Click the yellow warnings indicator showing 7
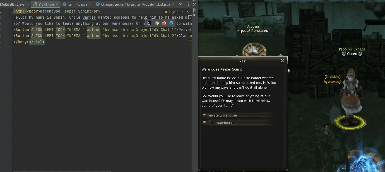Viewport: 385px width, 172px height. pyautogui.click(x=167, y=12)
